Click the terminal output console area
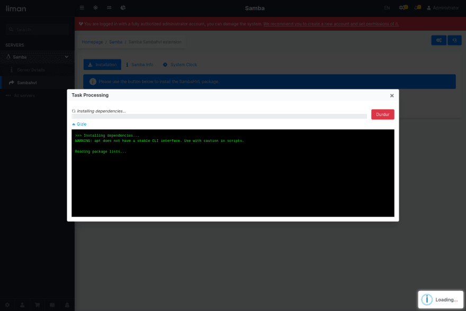Screen dimensions: 466x311 click(x=232, y=173)
